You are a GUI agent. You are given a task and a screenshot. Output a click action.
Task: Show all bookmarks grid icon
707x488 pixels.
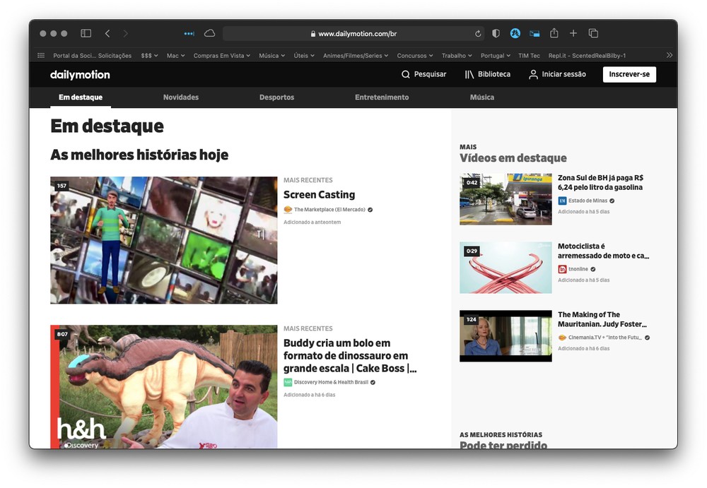[41, 55]
